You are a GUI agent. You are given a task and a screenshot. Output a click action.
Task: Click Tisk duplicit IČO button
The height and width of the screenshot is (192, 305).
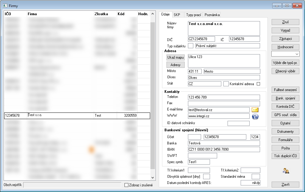pyautogui.click(x=285, y=156)
